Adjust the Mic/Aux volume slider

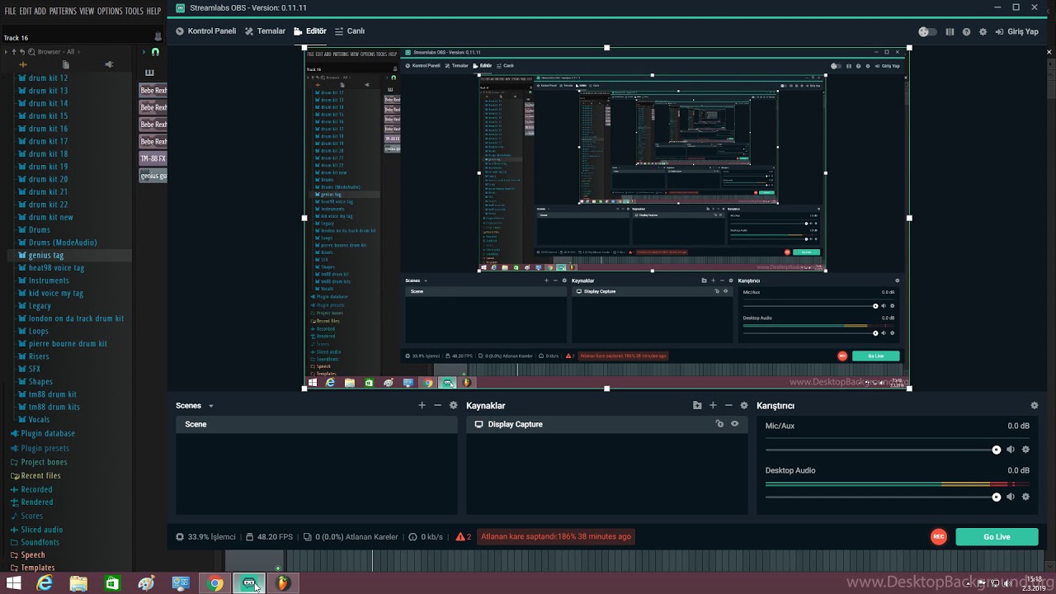882,450
